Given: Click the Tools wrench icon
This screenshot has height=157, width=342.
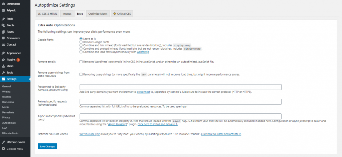Looking at the screenshot, I should (3, 73).
